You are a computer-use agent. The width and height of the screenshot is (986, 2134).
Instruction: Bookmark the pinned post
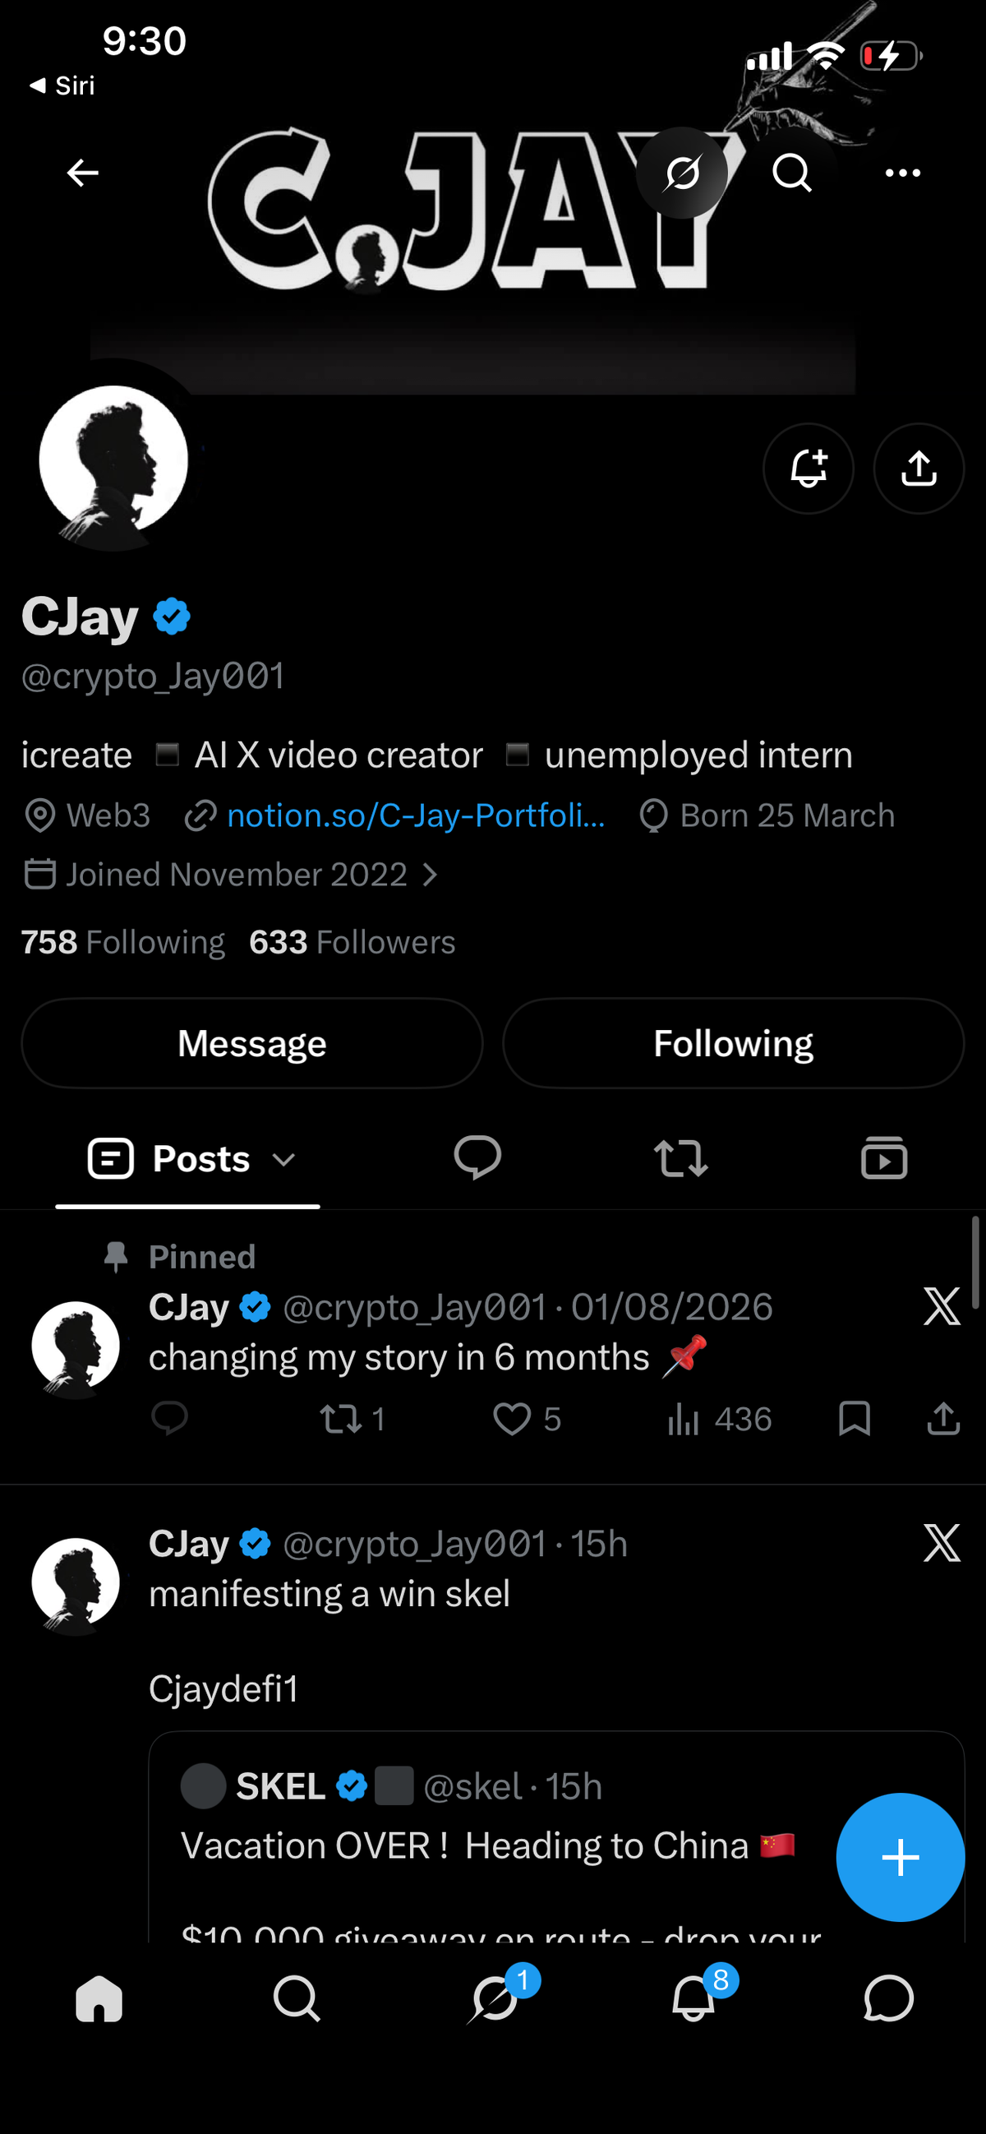coord(854,1418)
